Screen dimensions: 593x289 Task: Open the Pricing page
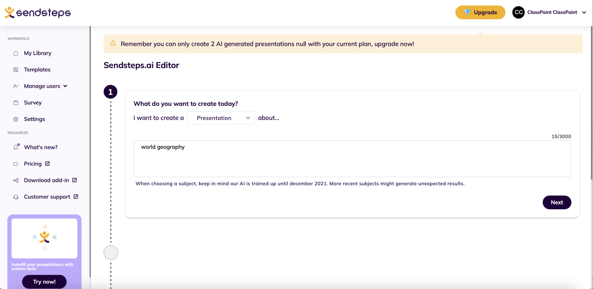[33, 163]
